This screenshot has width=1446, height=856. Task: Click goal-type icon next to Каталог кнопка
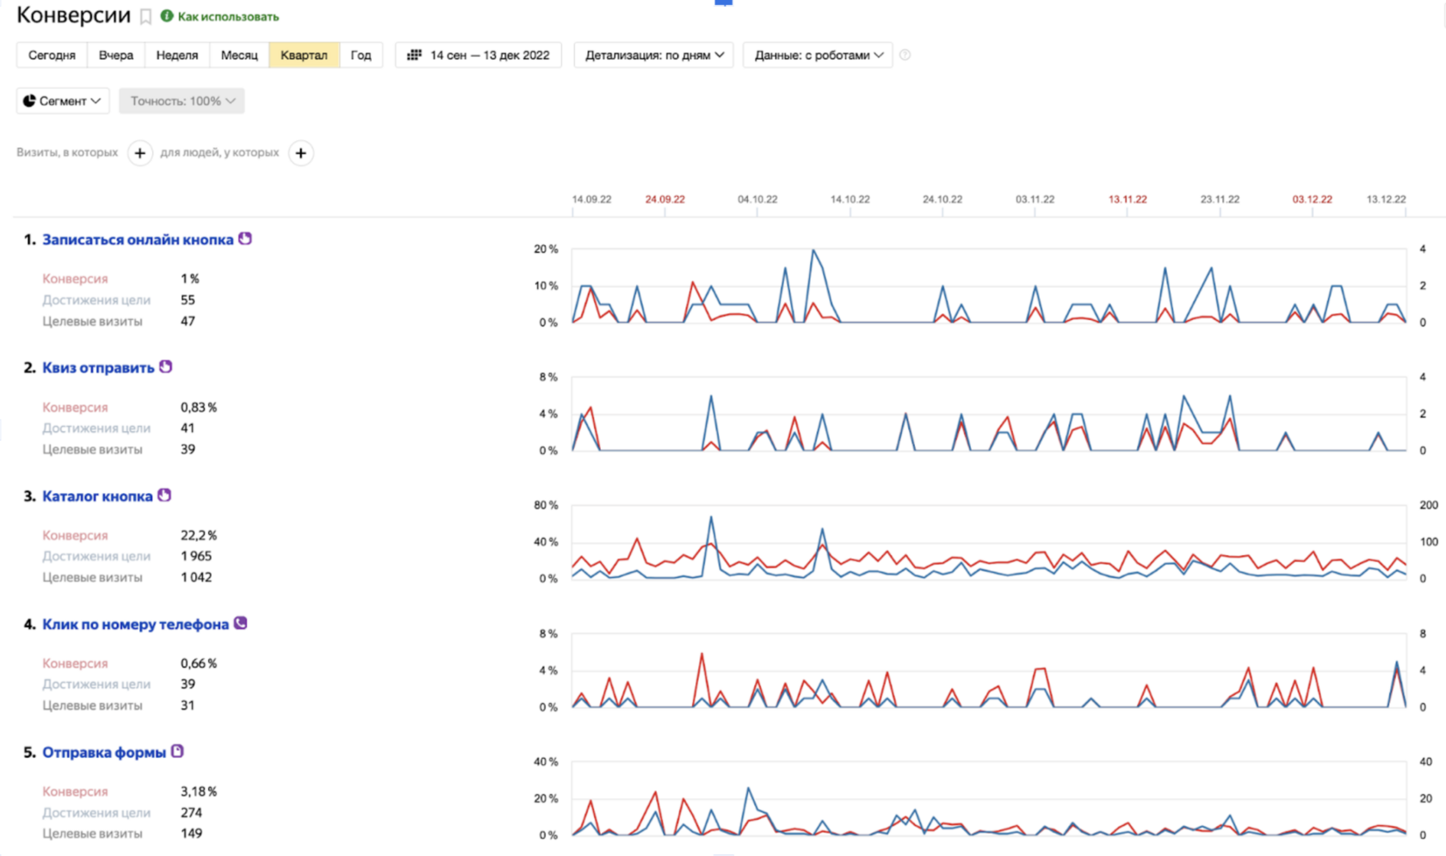coord(164,495)
